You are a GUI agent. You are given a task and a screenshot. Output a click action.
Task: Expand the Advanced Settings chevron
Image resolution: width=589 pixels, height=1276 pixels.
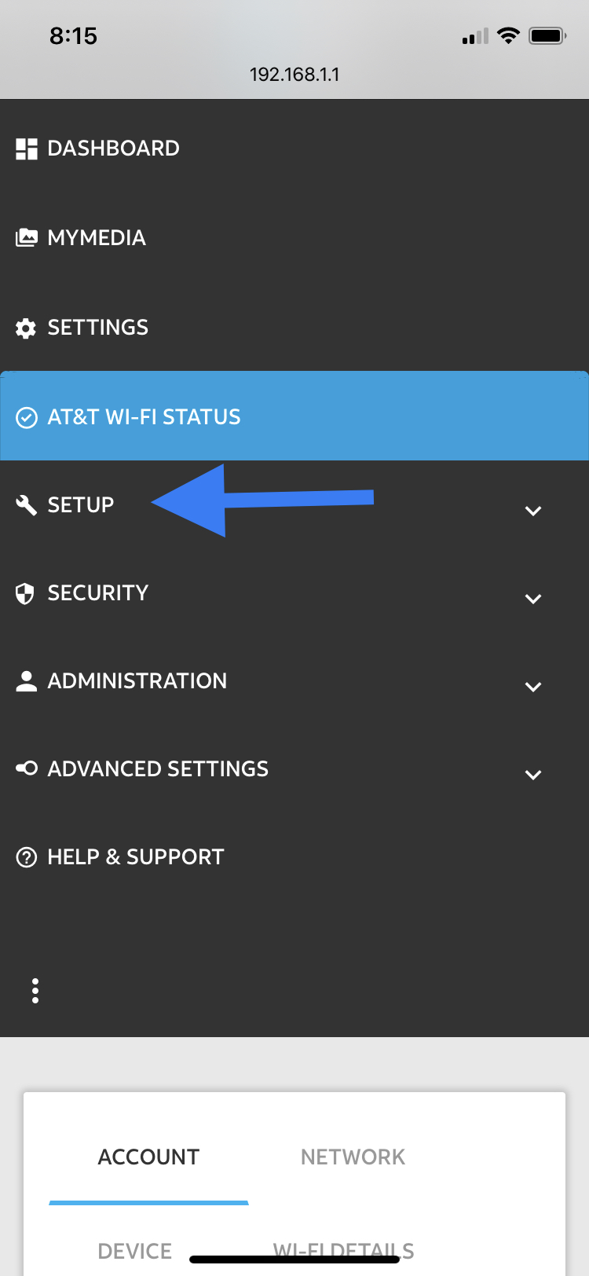pyautogui.click(x=533, y=775)
